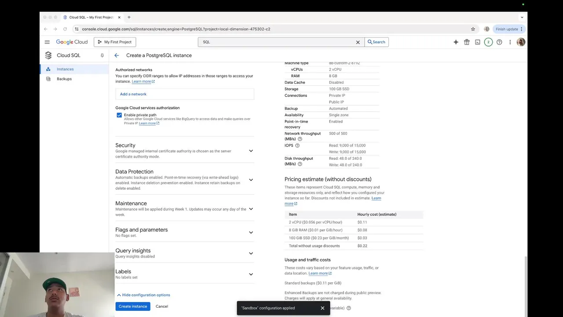Click the Create instance button
The width and height of the screenshot is (563, 317).
[133, 306]
